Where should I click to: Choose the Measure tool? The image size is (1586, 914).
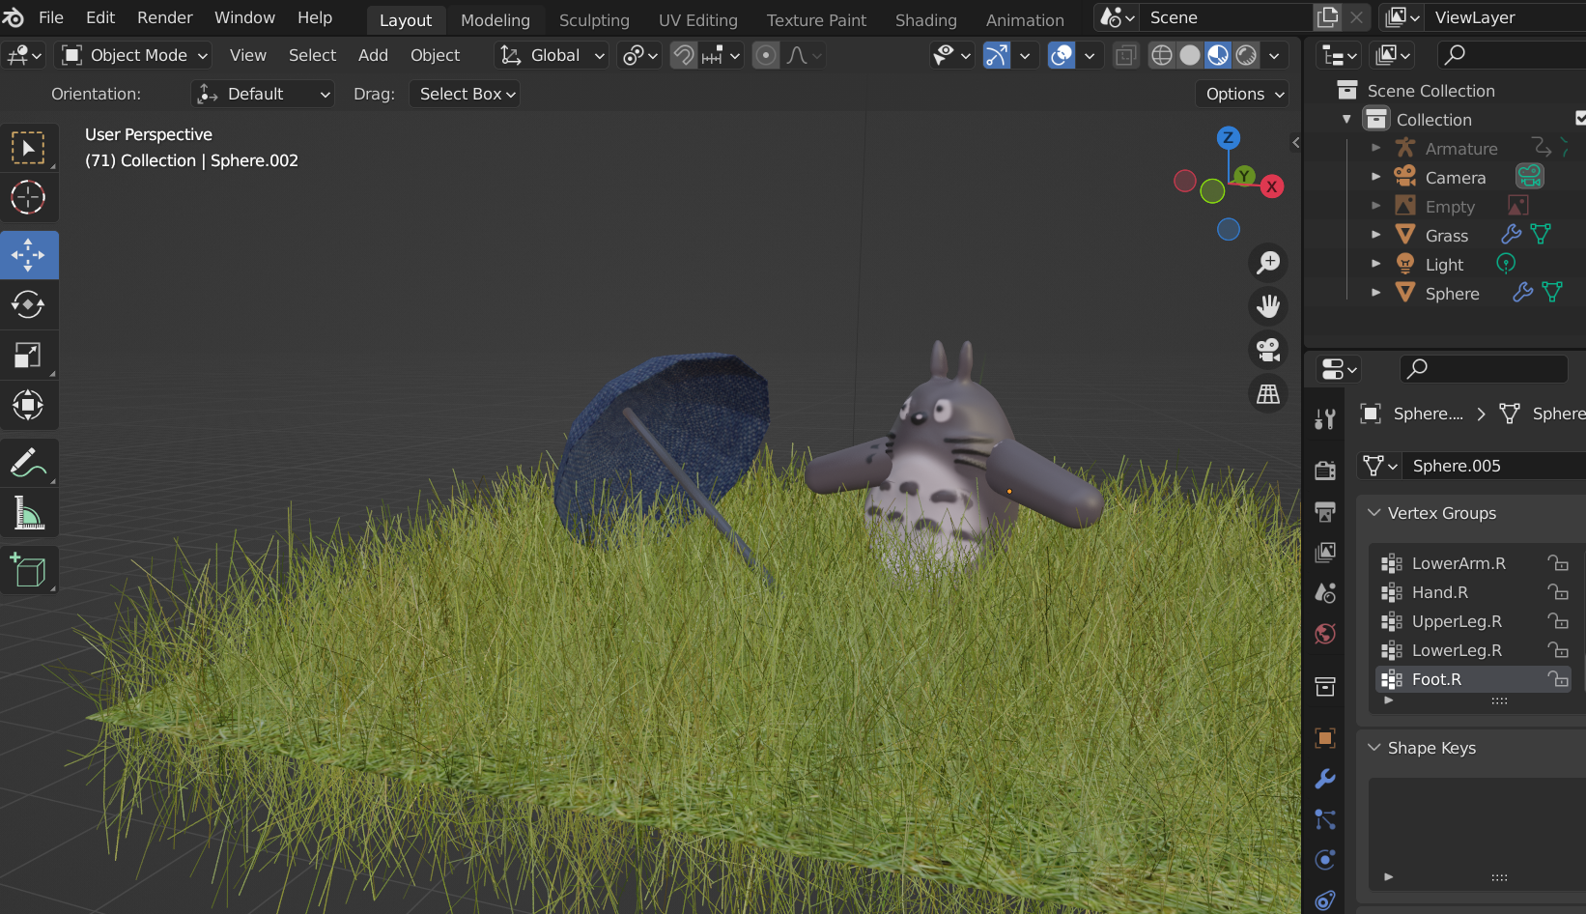click(28, 513)
